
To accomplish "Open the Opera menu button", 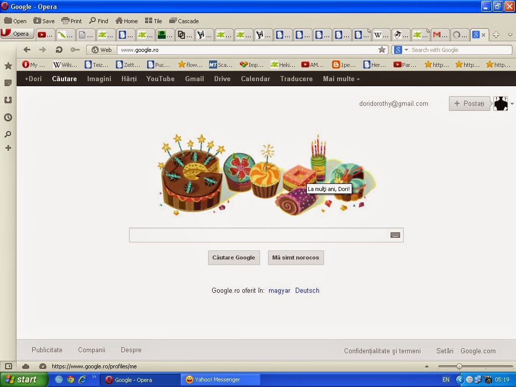I will click(x=17, y=34).
